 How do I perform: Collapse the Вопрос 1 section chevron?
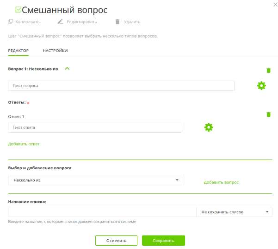pyautogui.click(x=67, y=69)
